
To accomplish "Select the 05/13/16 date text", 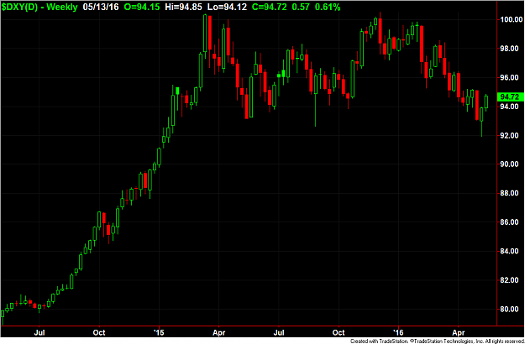I will coord(101,7).
